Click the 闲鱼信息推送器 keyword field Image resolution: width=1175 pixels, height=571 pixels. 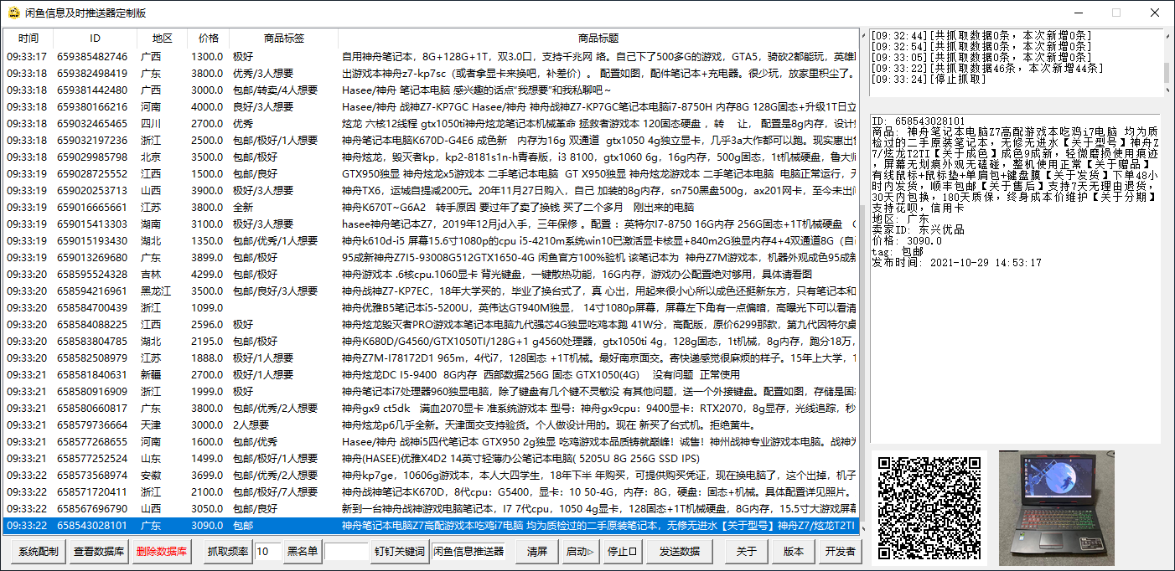point(469,552)
